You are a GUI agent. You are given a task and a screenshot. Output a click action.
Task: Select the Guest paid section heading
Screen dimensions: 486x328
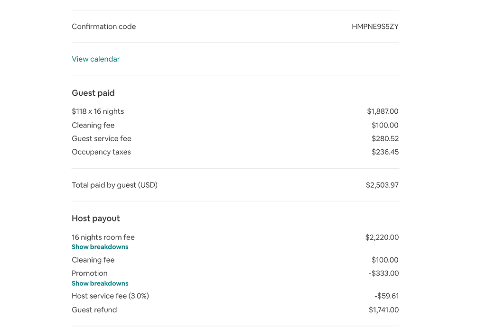93,93
